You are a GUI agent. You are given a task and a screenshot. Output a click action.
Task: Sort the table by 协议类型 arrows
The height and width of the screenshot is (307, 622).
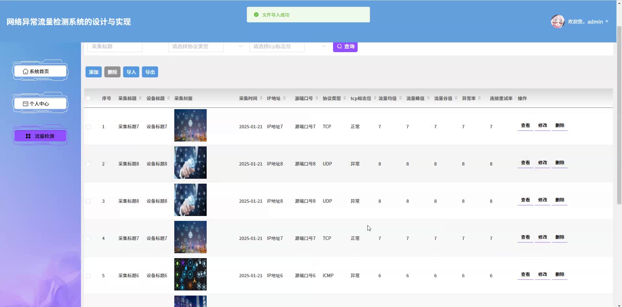pyautogui.click(x=345, y=98)
